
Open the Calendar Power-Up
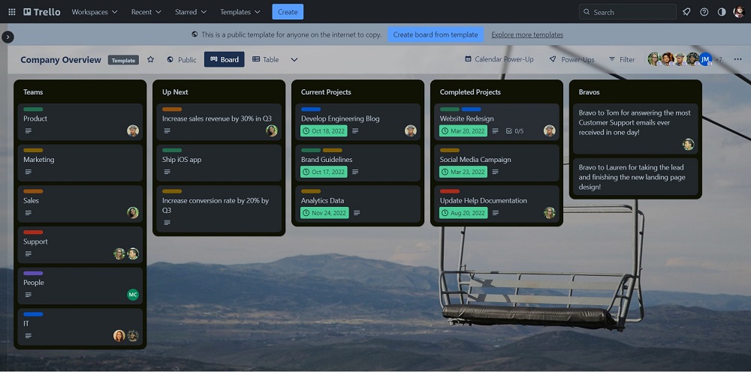click(499, 59)
